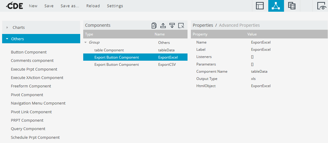
Task: Delete the selected component
Action: point(181,26)
